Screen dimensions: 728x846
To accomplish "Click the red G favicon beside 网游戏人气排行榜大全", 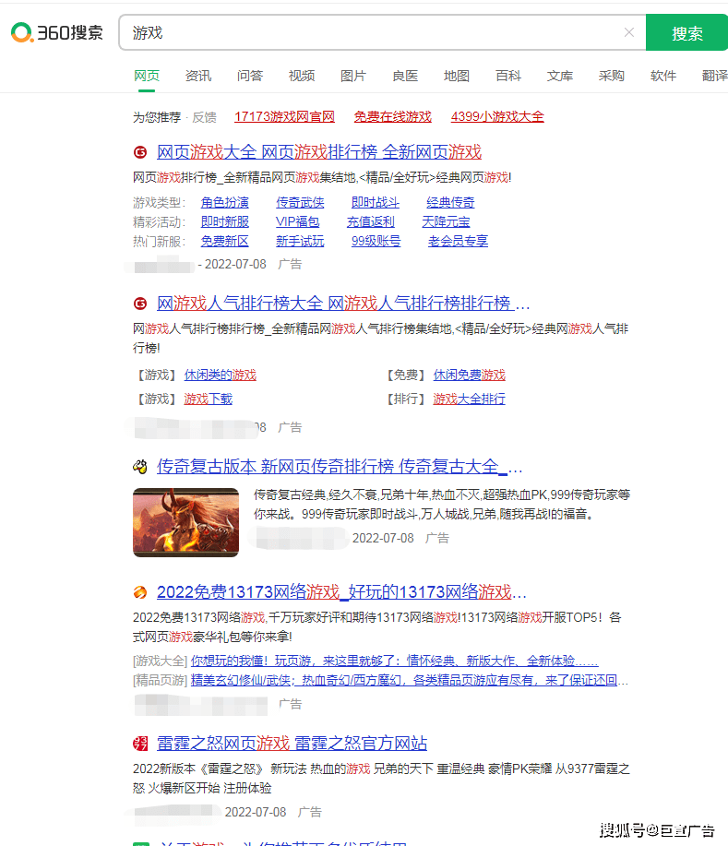I will point(140,304).
